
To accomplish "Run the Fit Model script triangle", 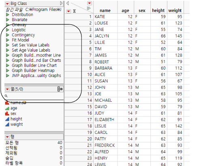I will coord(8,40).
